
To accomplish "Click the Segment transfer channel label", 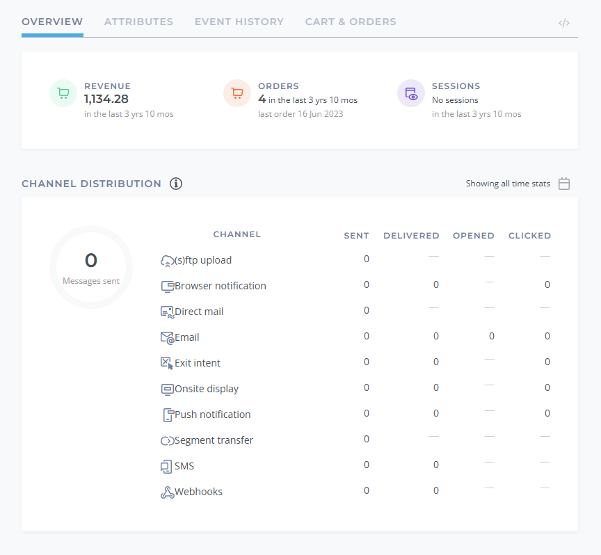I will pyautogui.click(x=214, y=440).
